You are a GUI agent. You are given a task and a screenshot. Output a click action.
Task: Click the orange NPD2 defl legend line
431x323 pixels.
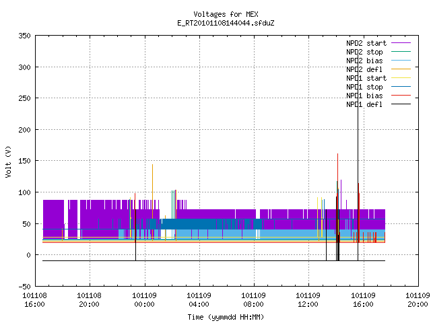pos(401,69)
